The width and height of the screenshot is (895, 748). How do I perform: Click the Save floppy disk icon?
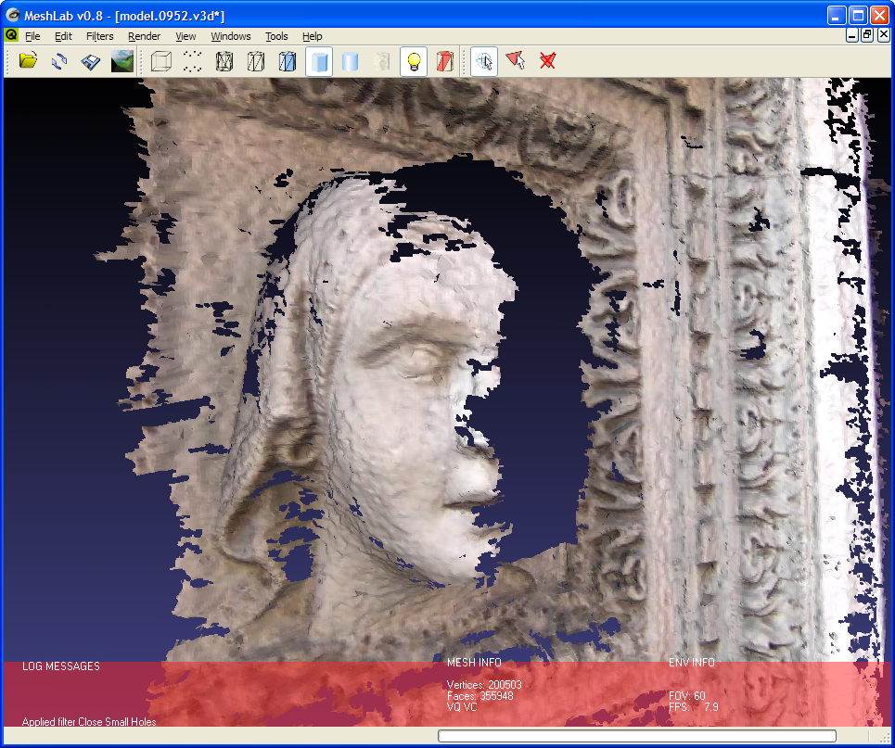[x=90, y=62]
